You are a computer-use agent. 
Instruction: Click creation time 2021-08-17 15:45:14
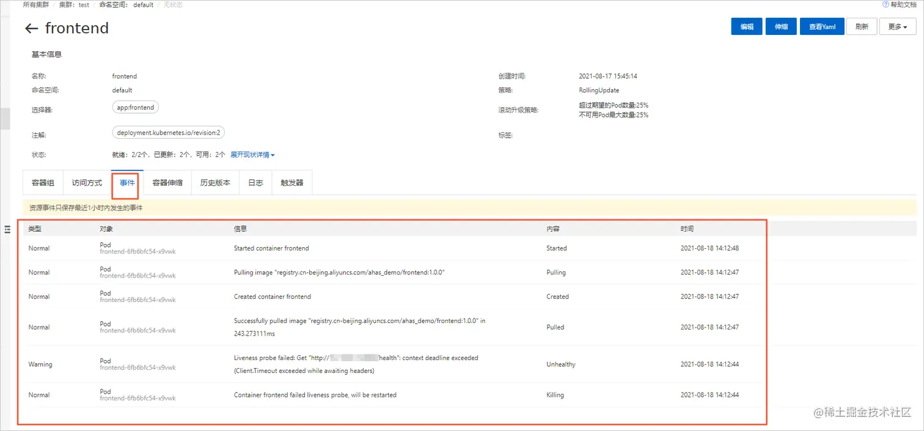pyautogui.click(x=608, y=76)
